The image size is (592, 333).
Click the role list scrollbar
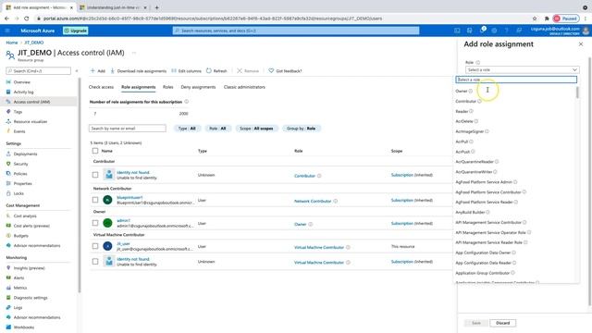[577, 92]
